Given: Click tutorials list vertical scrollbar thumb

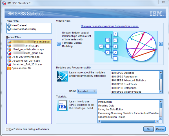Looking at the screenshot, I should [161, 105].
